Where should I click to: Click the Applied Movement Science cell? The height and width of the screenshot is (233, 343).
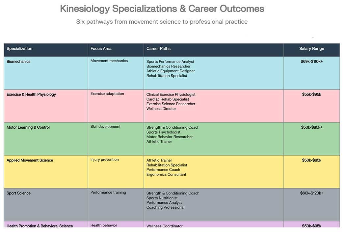[x=30, y=160]
